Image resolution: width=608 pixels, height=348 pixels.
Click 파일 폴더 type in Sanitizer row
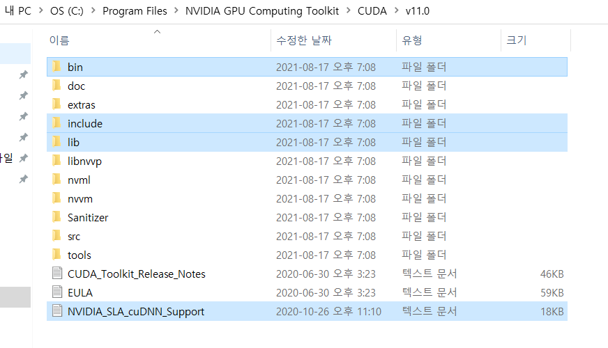click(424, 218)
